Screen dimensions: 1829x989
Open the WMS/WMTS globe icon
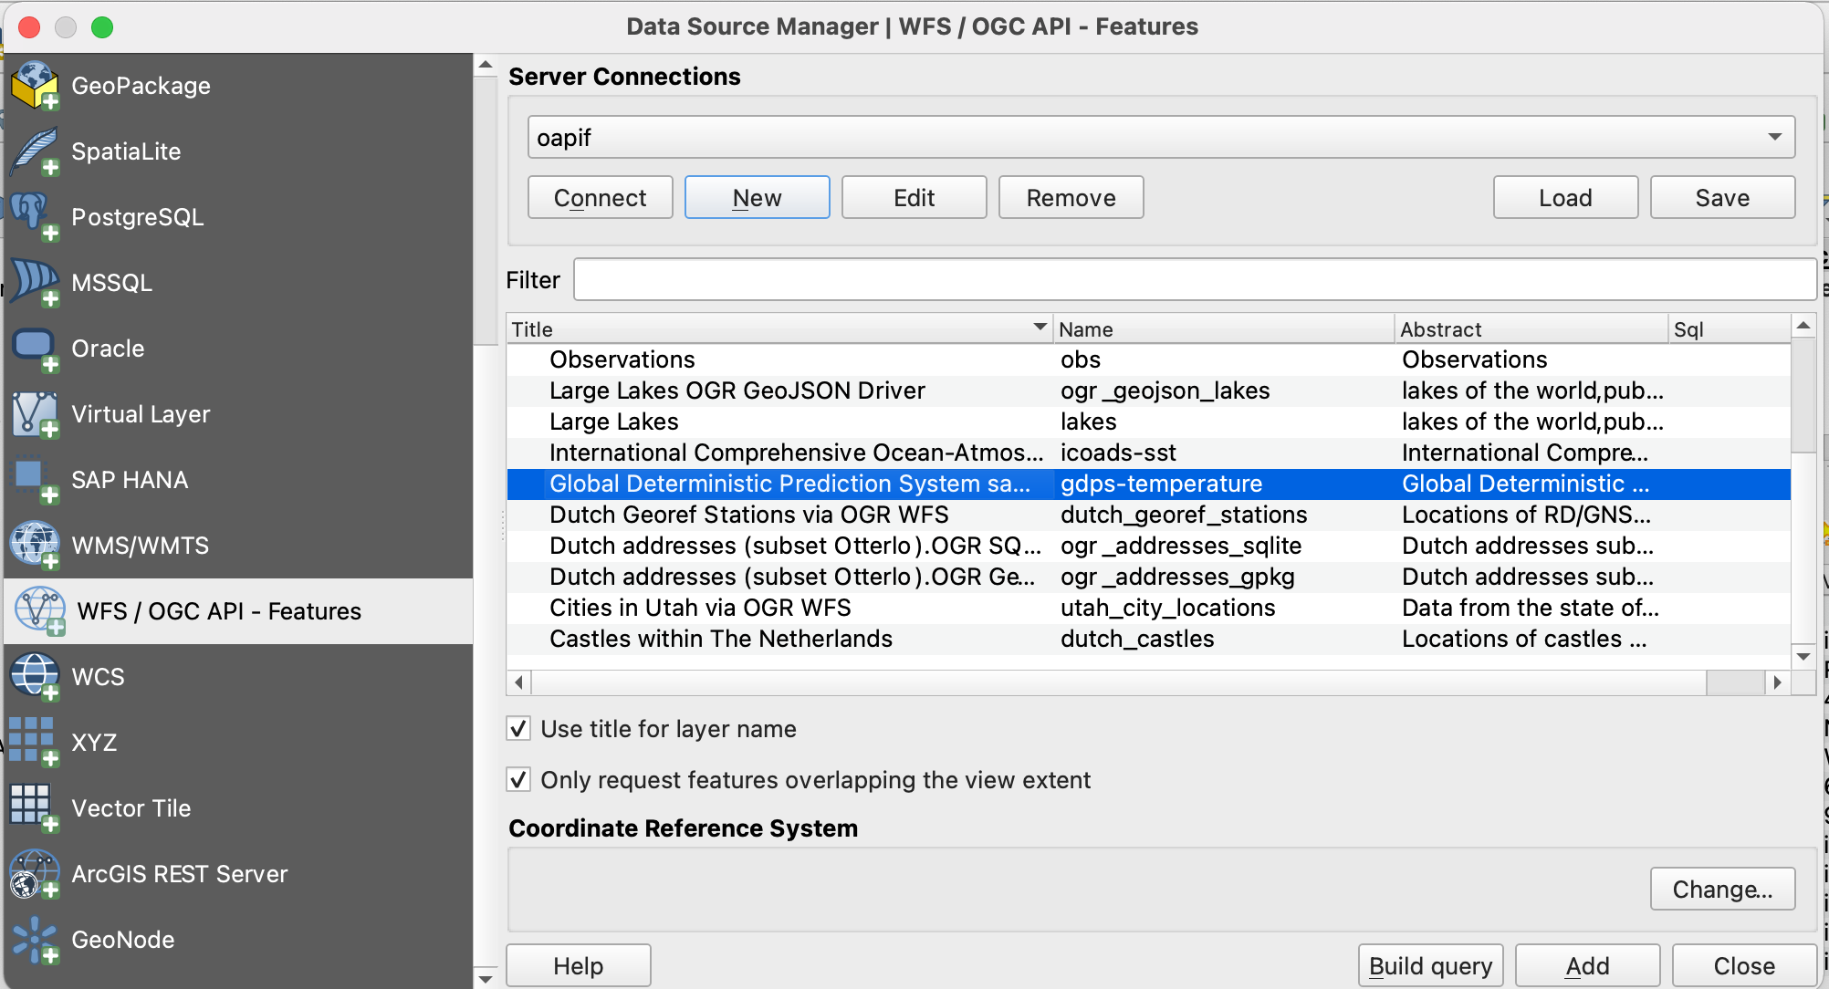[x=35, y=546]
